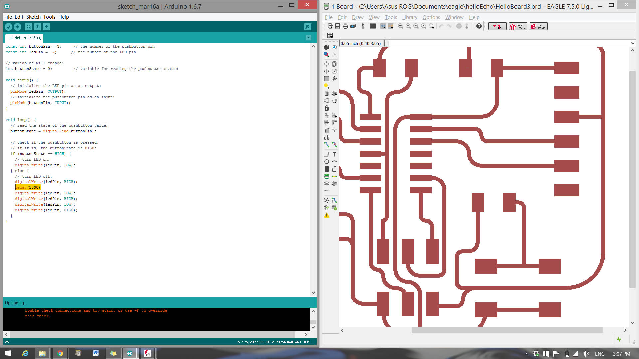Viewport: 639px width, 359px height.
Task: Select the Show (eye) tool in EAGLE
Action: click(334, 47)
